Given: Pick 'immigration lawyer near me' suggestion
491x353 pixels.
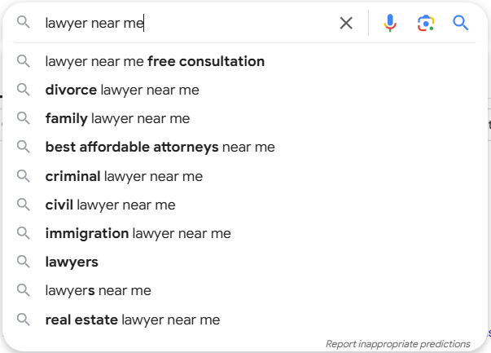Looking at the screenshot, I should click(138, 233).
